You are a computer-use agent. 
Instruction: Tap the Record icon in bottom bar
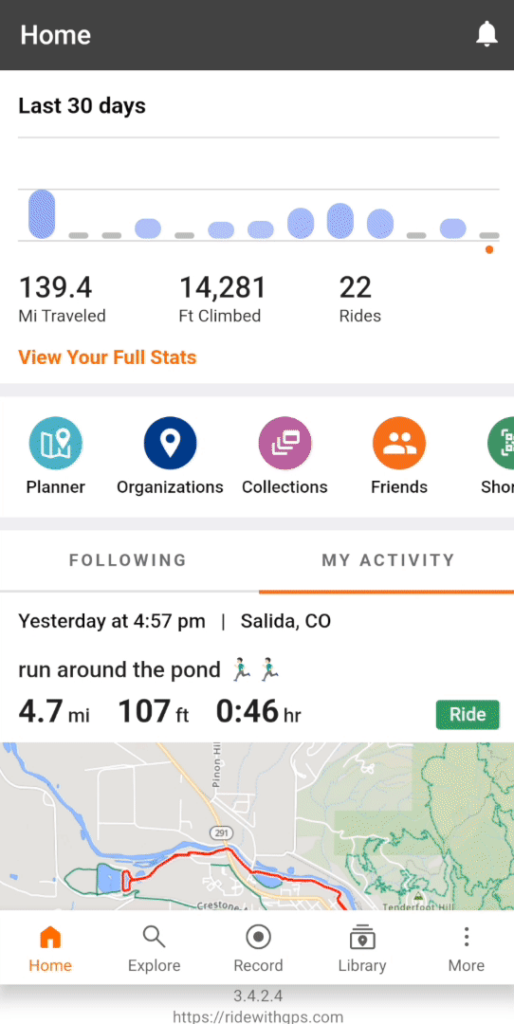click(259, 938)
